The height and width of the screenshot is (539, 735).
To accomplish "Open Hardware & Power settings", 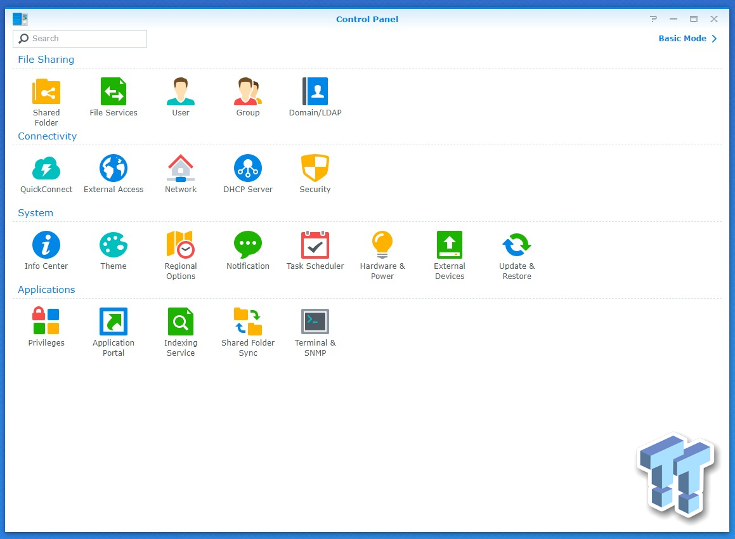I will 382,245.
